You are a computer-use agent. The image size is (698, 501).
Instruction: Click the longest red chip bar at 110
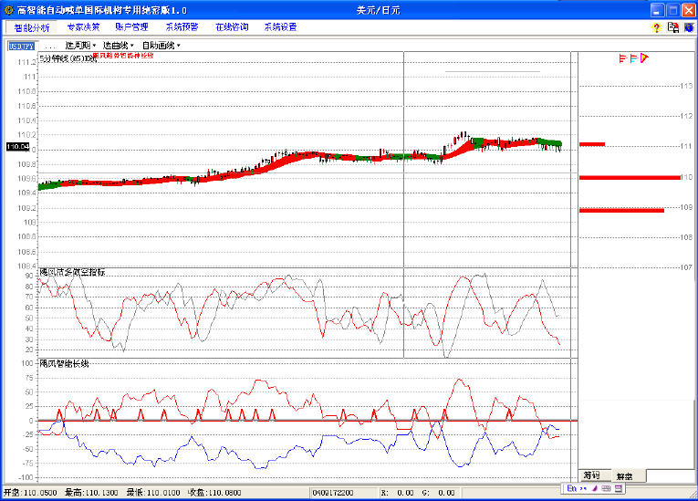coord(629,177)
